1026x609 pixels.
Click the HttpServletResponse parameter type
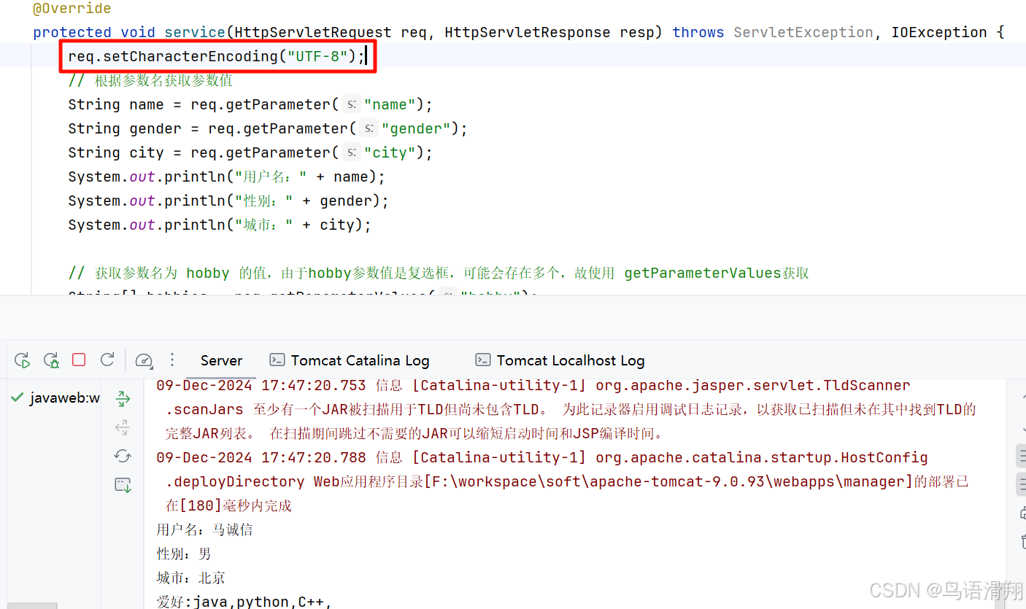[x=528, y=32]
